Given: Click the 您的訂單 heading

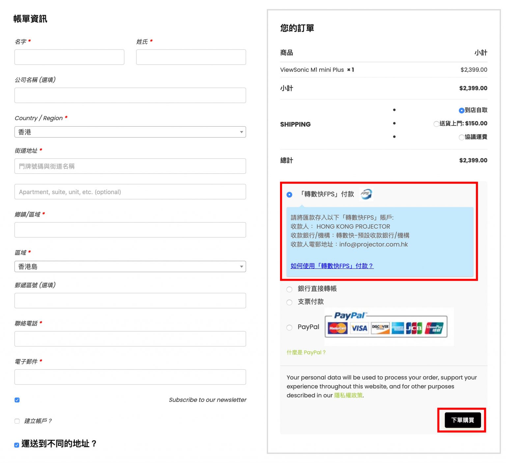Looking at the screenshot, I should point(297,28).
